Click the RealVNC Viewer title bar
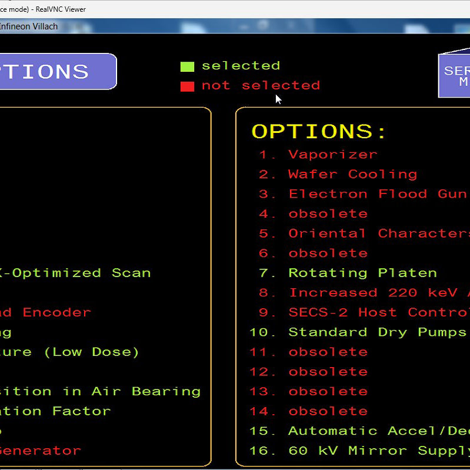470x470 pixels. (x=235, y=9)
